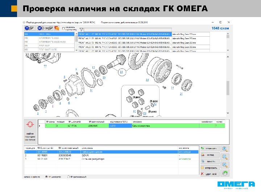Screen dimensions: 261x196
Task: Click the diagram scroll-down arrow
Action: point(228,113)
